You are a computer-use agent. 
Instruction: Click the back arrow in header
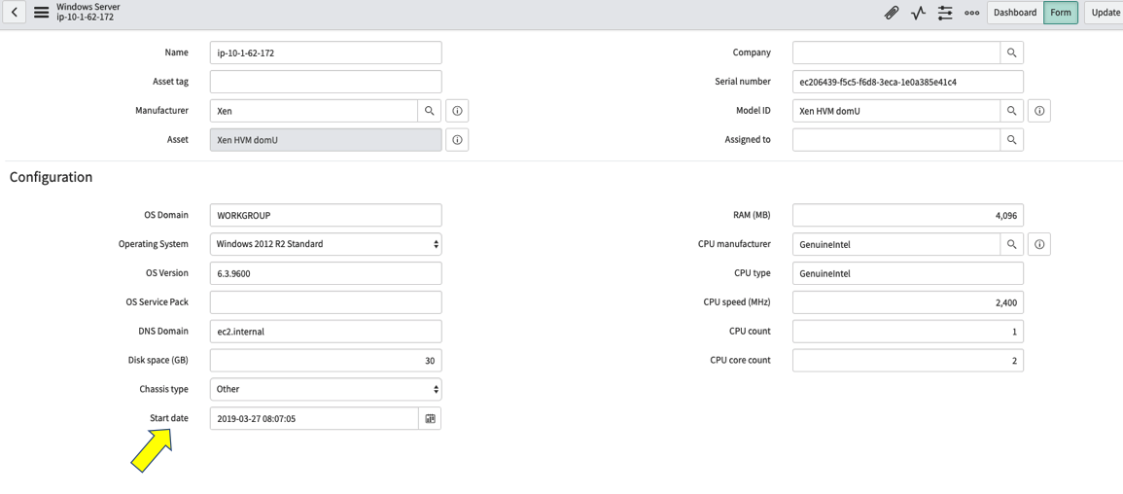click(15, 13)
